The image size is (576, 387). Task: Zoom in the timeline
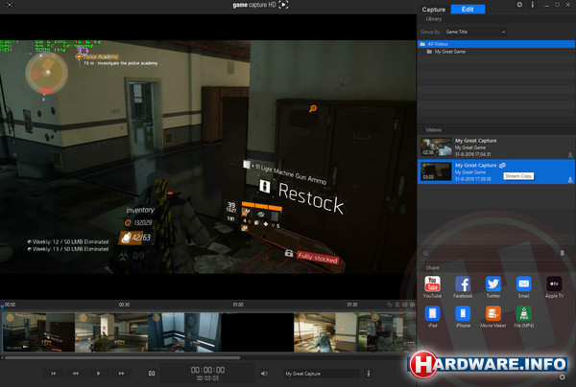pyautogui.click(x=412, y=305)
